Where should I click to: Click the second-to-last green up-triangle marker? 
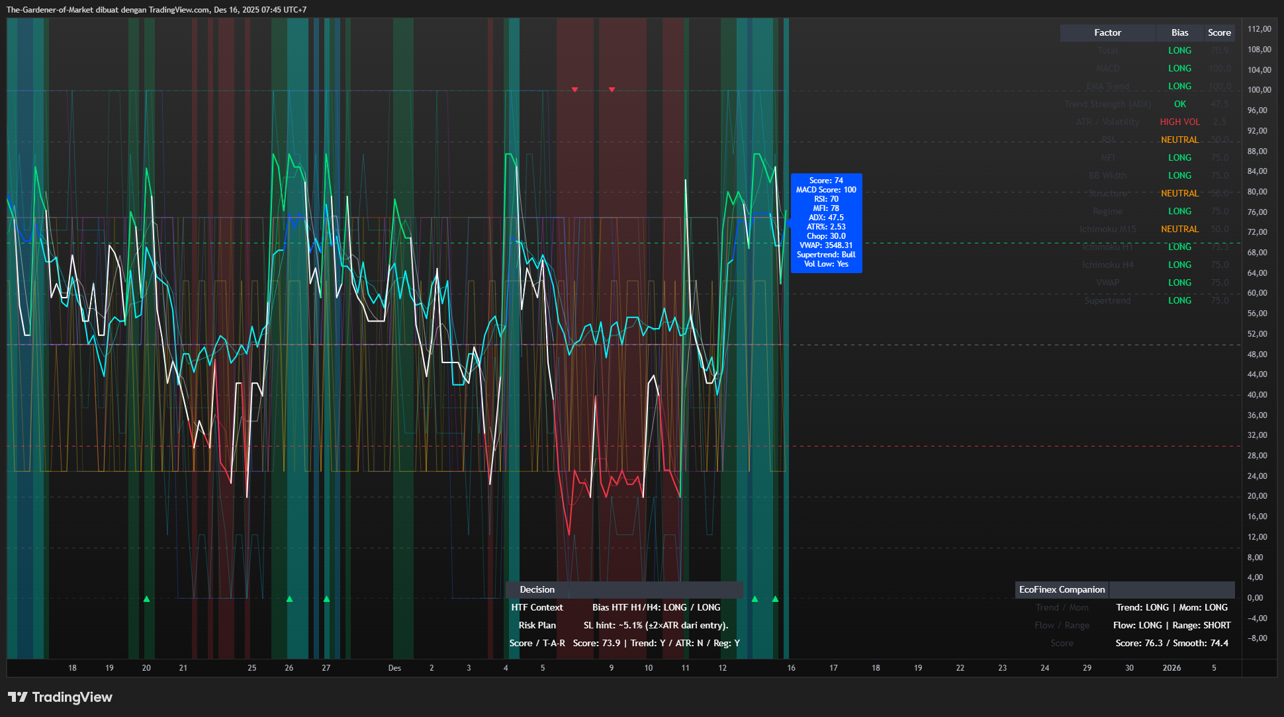click(x=755, y=599)
